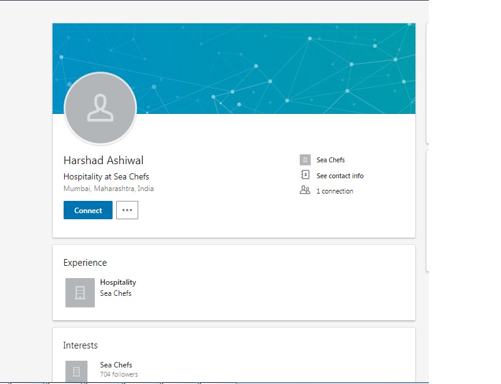View the 1 connection link

pos(334,191)
